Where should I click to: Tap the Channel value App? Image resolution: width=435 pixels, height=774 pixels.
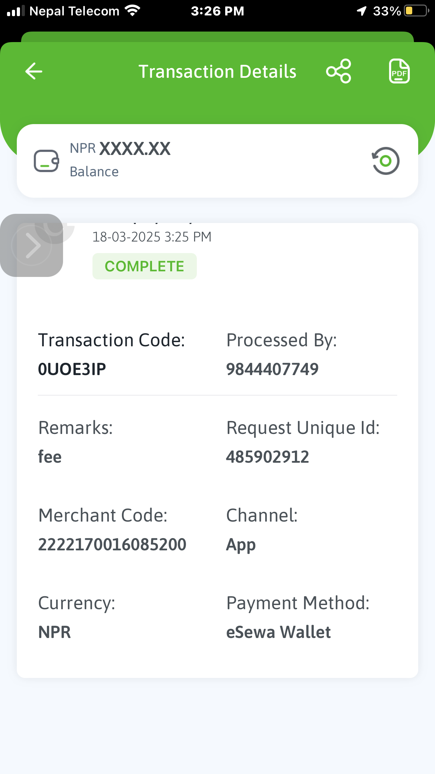(x=241, y=545)
